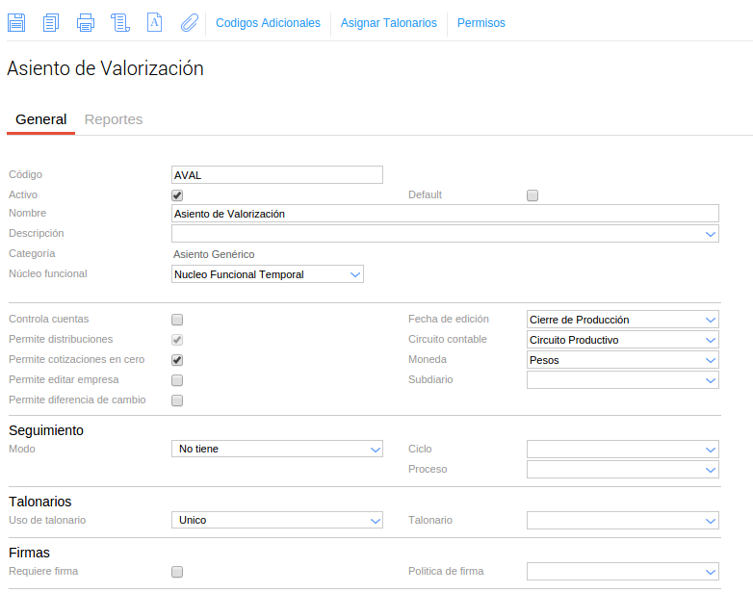Viewport: 753px width, 593px height.
Task: Open attachments with the paperclip icon
Action: 190,22
